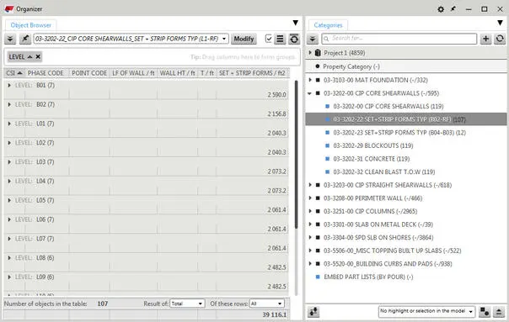Toggle checkbox next to Modify button
Viewport: 509px width, 322px height.
tap(269, 39)
